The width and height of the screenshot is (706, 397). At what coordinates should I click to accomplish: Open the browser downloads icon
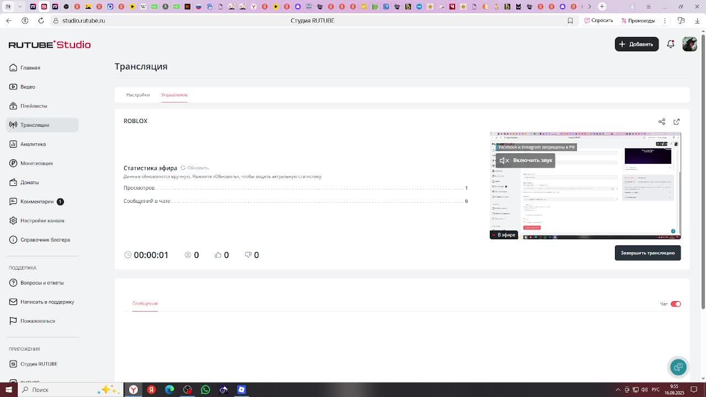pos(697,20)
